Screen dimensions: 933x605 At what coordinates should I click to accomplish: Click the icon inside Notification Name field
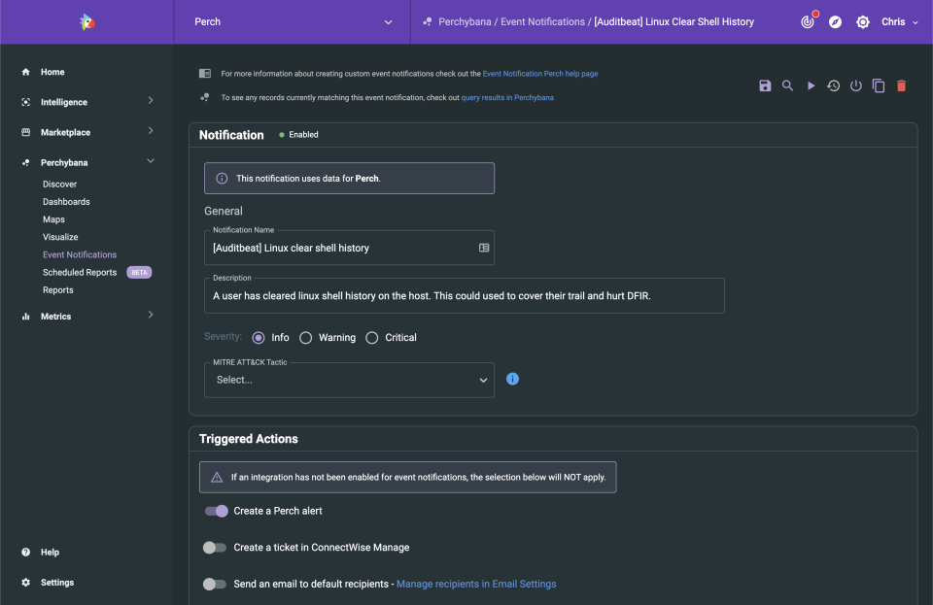tap(484, 248)
